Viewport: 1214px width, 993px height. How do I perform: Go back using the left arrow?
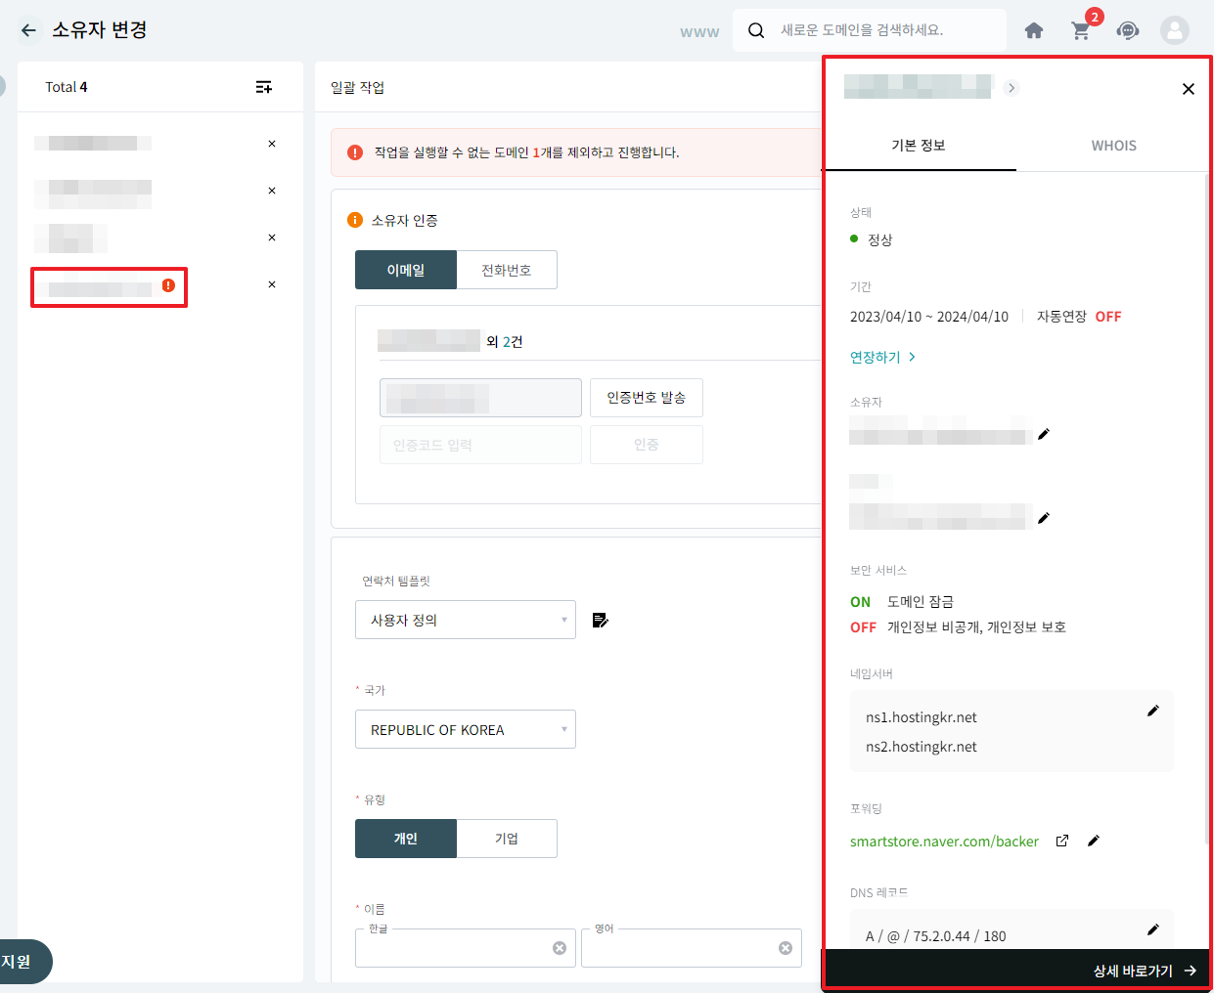tap(28, 30)
